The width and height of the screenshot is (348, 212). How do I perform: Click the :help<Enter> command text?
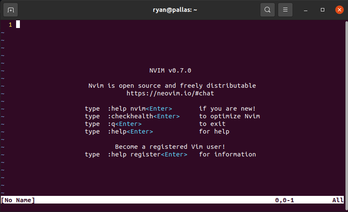point(130,131)
